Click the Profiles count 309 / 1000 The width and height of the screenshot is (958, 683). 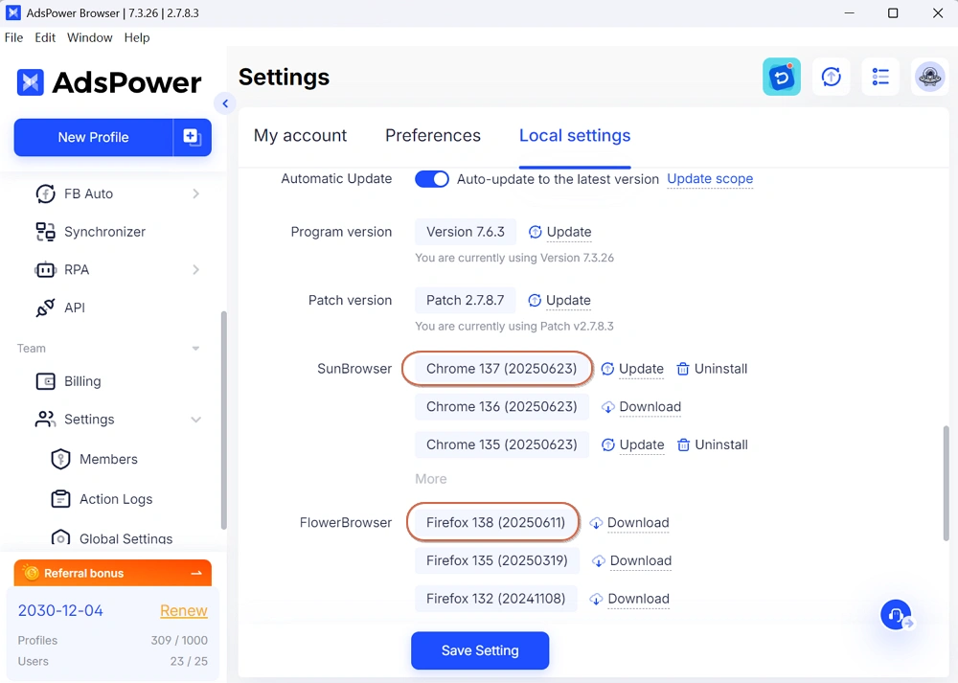[179, 640]
